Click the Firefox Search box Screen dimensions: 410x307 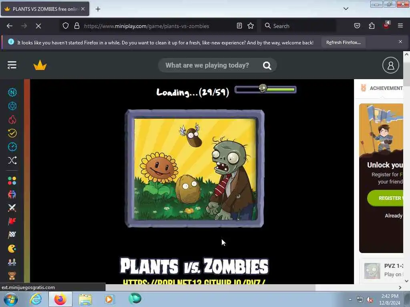pyautogui.click(x=299, y=26)
